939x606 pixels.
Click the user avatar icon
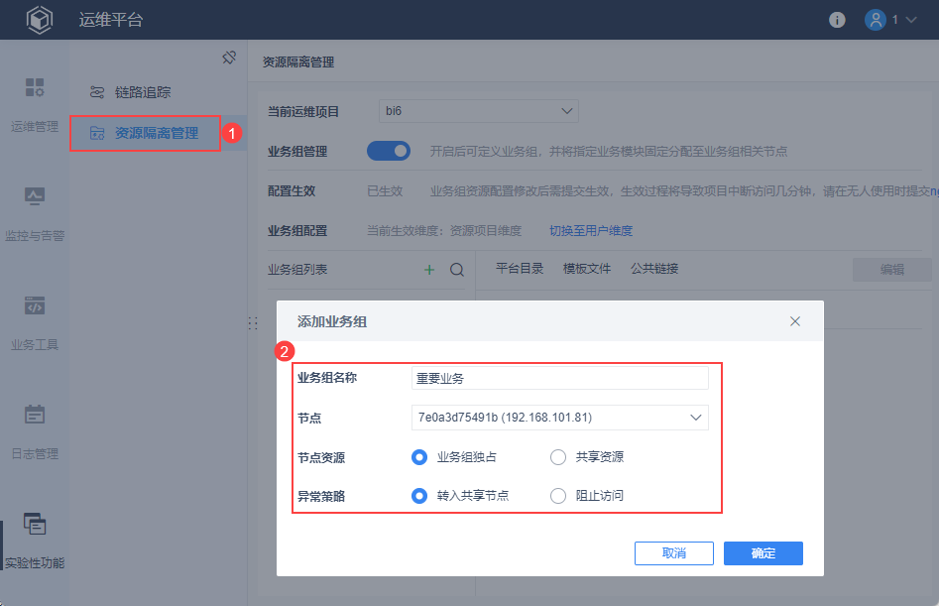pos(875,20)
